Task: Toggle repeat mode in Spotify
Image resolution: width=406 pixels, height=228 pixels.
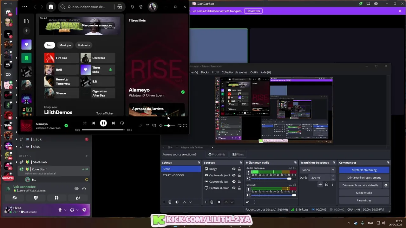Action: coord(122,123)
